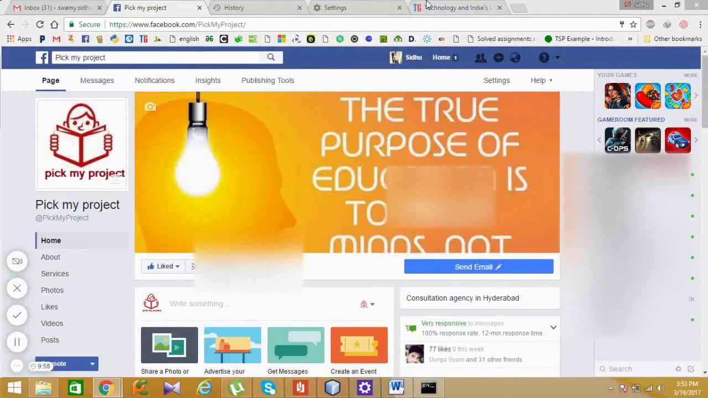The image size is (708, 398).
Task: Select Photos in page sidebar
Action: point(52,290)
